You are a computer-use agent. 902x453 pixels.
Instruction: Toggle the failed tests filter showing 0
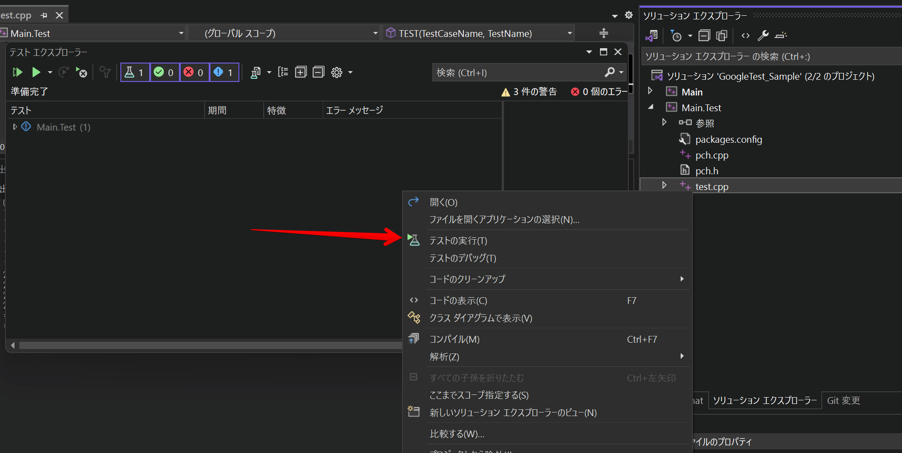[x=194, y=72]
